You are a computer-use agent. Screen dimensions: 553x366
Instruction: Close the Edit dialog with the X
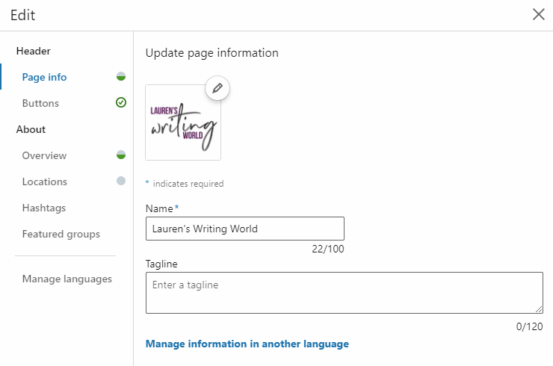539,15
